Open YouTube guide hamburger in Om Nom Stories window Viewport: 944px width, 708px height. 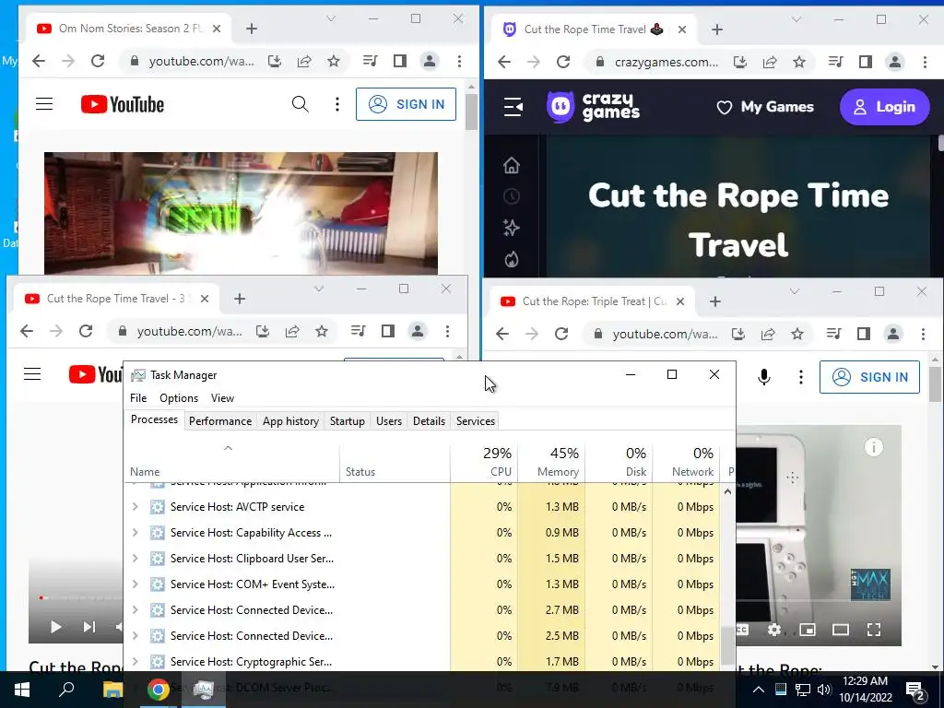click(x=44, y=104)
